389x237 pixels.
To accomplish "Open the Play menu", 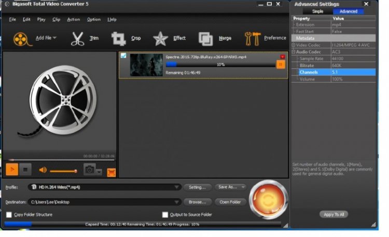I will point(41,19).
